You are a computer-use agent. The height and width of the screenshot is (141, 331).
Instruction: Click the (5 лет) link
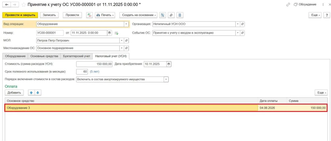pos(95,72)
